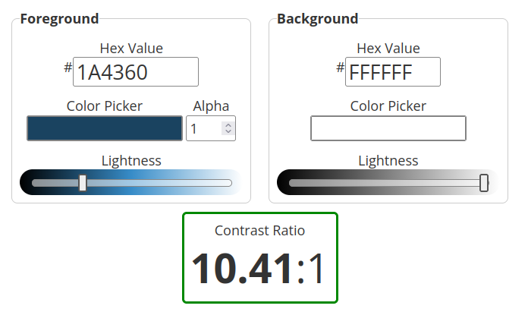Screen dimensions: 528x312
Task: Click the Background hex value input field
Action: 392,72
